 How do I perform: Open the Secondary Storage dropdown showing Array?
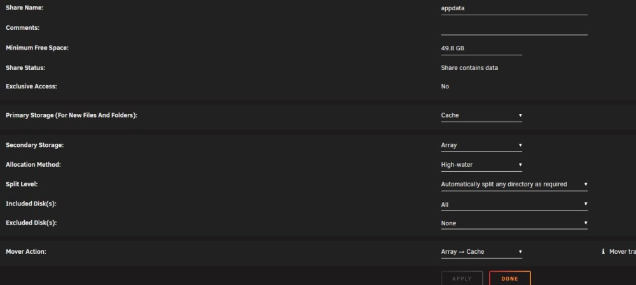[481, 145]
